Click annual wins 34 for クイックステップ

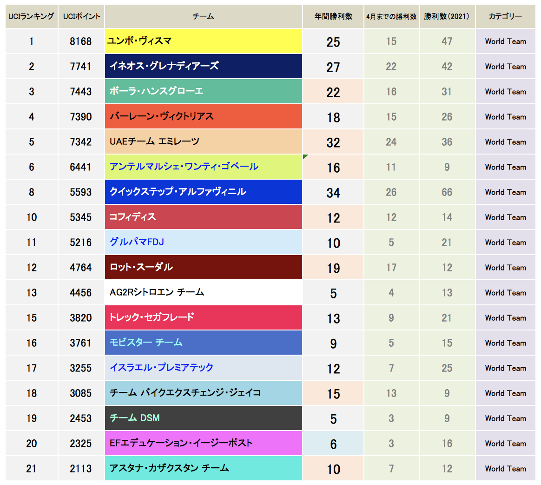333,193
